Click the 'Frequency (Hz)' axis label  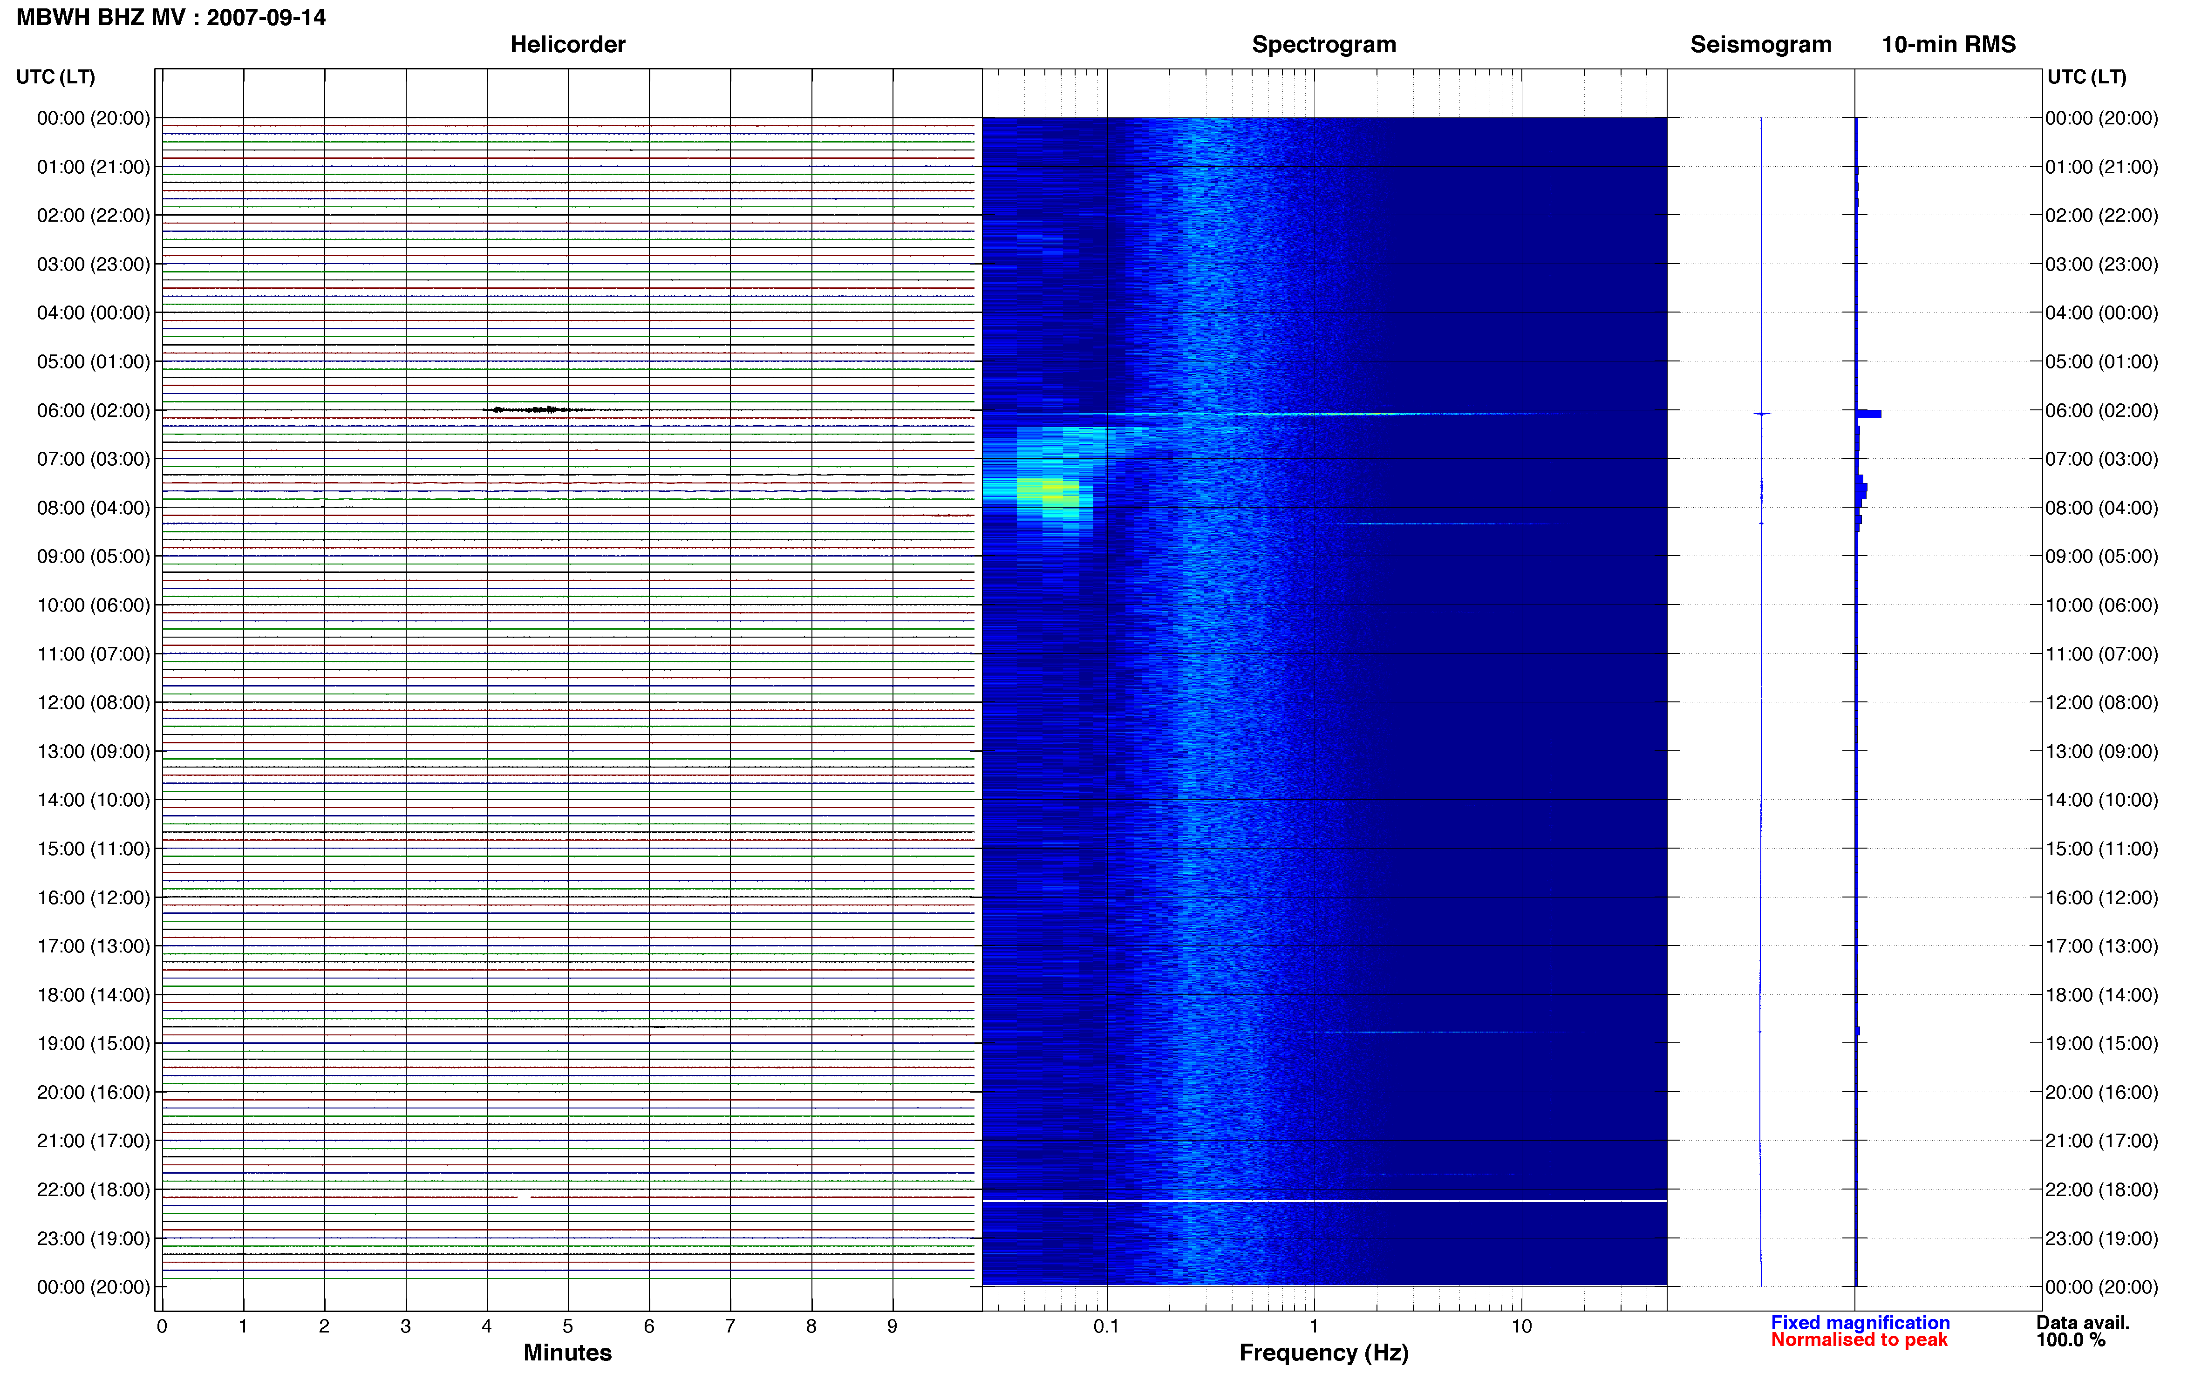(1323, 1353)
